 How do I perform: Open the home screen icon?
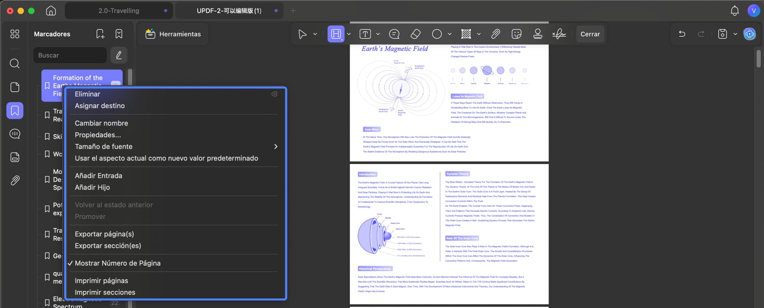tap(51, 11)
